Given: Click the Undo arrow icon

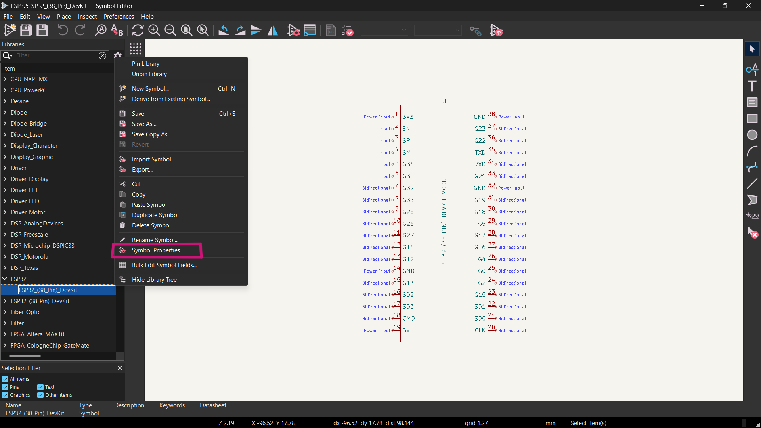Looking at the screenshot, I should [63, 30].
